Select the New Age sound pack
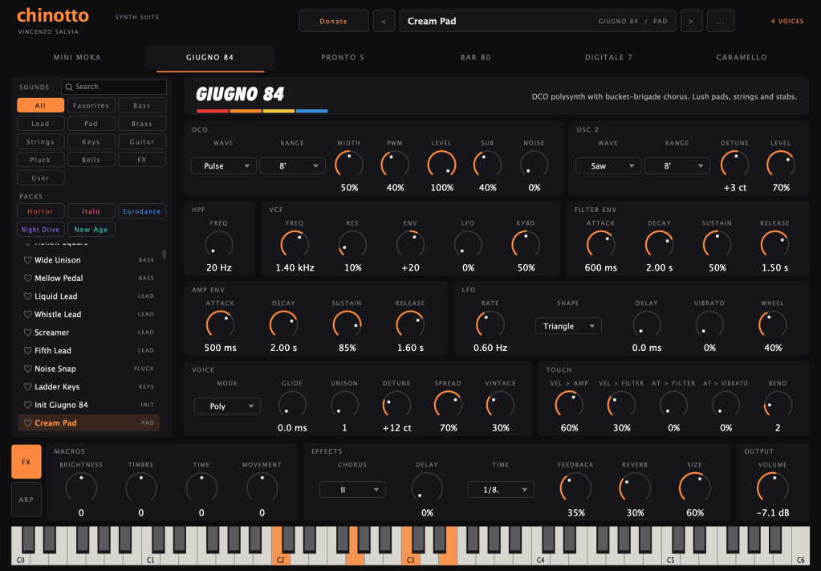Image resolution: width=821 pixels, height=571 pixels. (91, 230)
